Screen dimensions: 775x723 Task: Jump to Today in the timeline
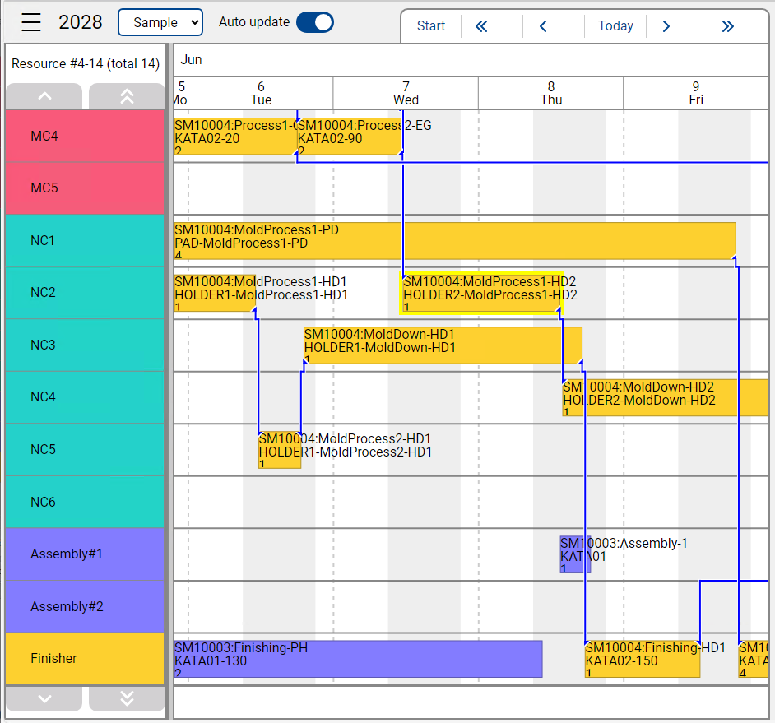tap(615, 26)
